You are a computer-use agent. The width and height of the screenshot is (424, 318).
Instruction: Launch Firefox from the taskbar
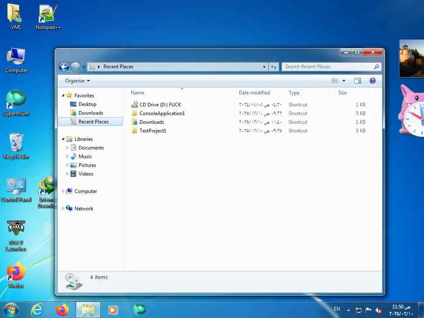(62, 310)
